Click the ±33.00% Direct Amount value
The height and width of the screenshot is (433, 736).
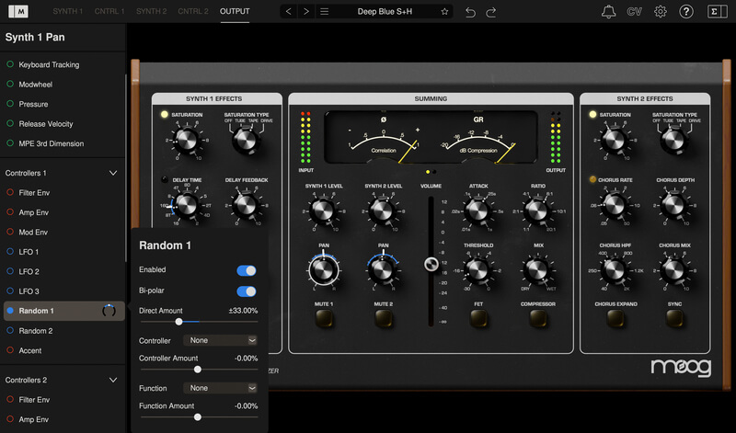(243, 311)
